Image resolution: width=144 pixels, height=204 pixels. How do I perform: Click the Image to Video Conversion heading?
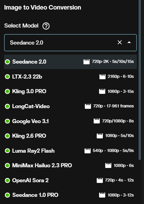43,7
